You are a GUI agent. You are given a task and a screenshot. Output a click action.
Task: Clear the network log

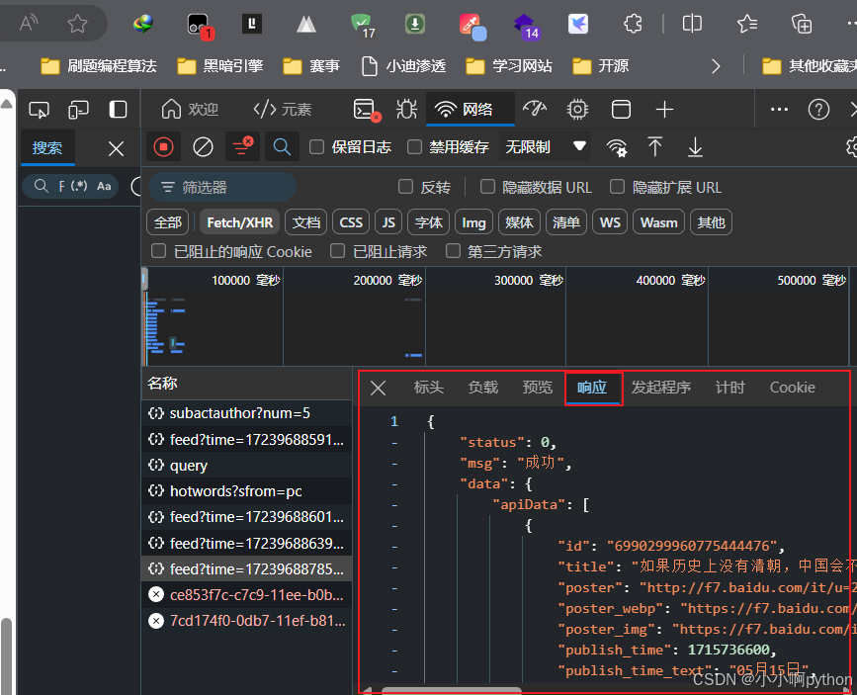[203, 147]
